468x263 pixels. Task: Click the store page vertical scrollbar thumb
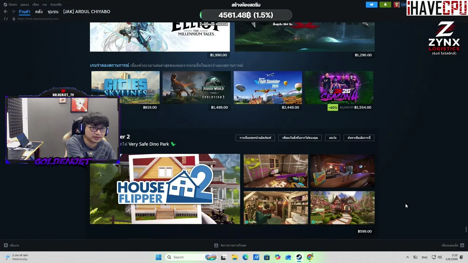pos(466,229)
